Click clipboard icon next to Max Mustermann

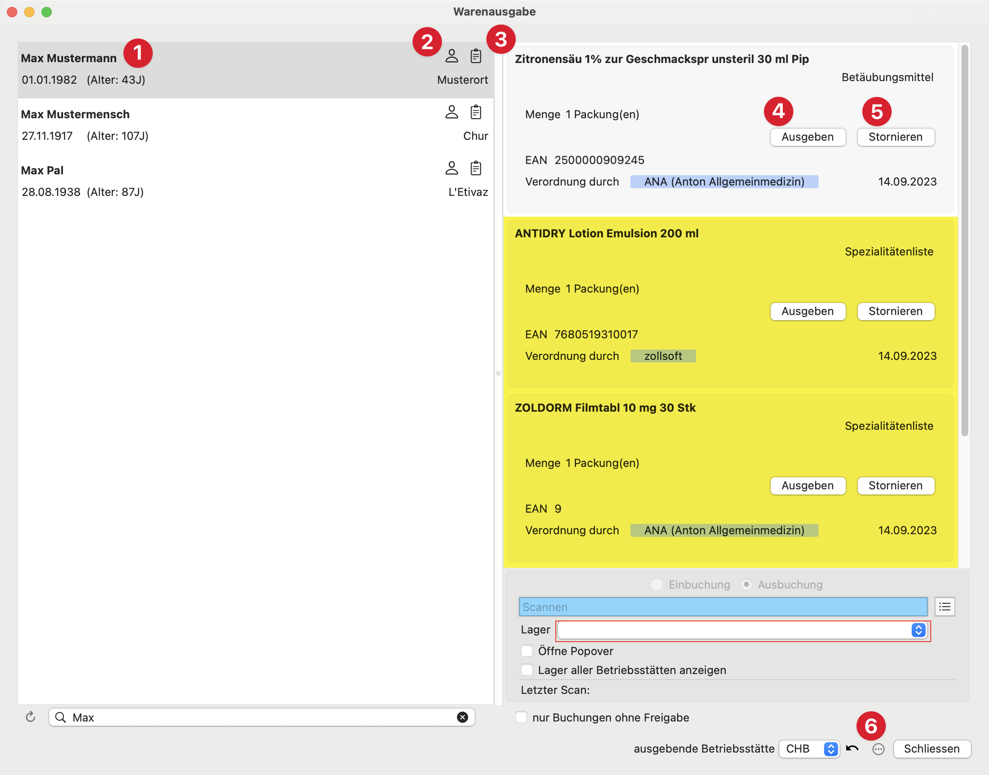click(476, 56)
